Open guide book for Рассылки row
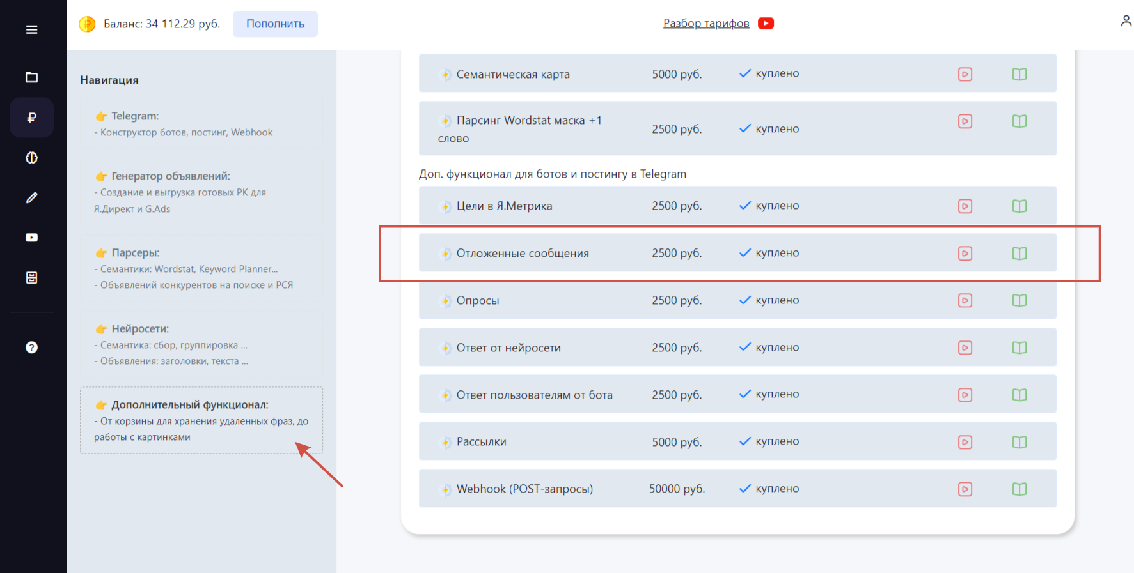Screen dimensions: 1134x573 pos(1020,442)
